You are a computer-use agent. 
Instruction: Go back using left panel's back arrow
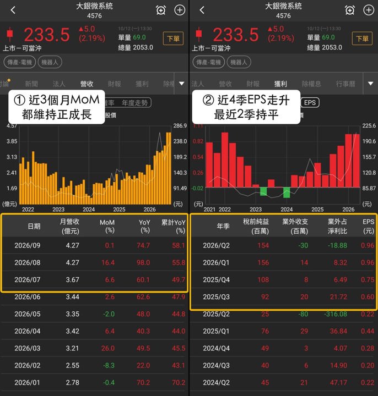pos(13,10)
